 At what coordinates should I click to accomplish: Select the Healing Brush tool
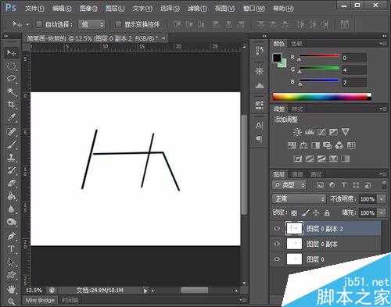[11, 132]
